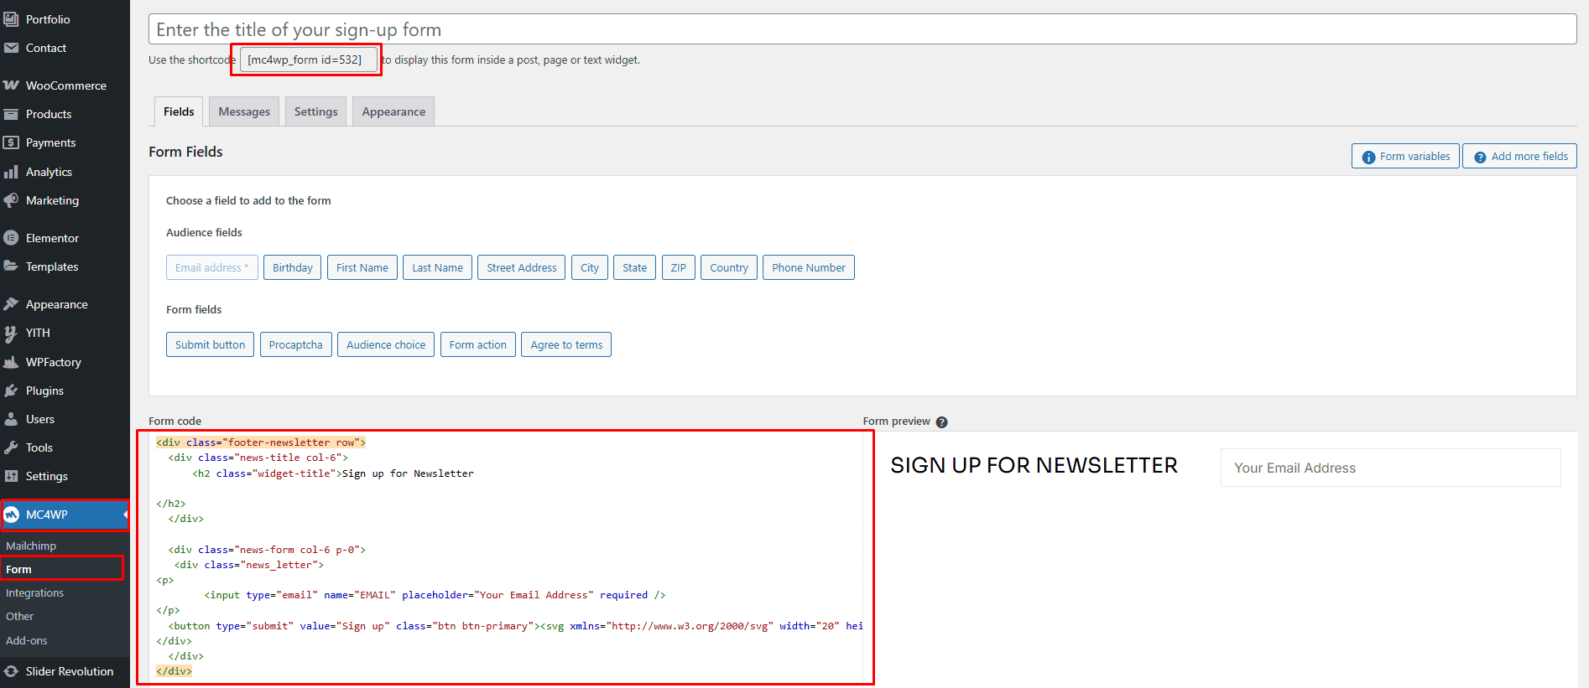Click the Tools wrench icon

tap(11, 447)
